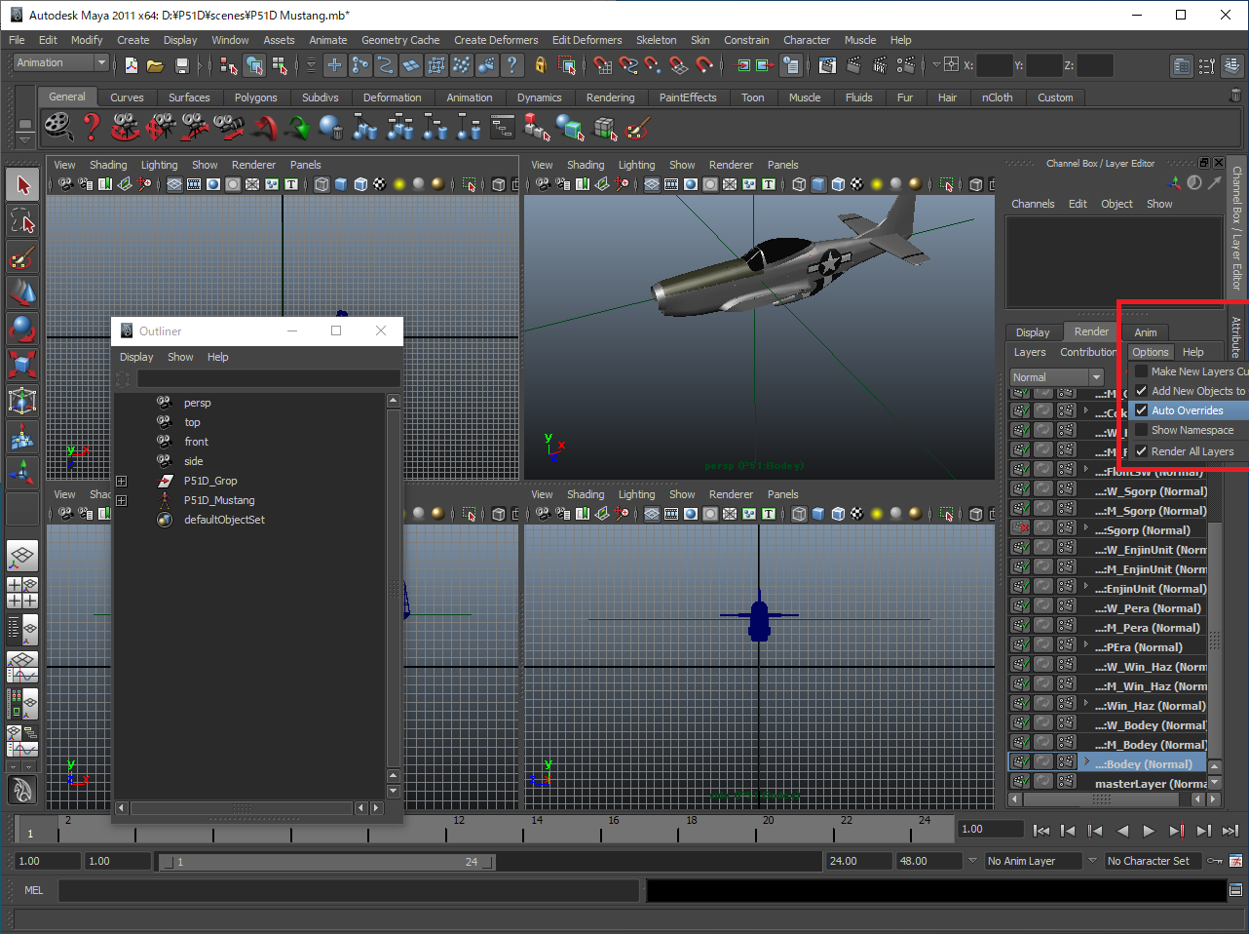Enable the Show Namespace option
Screen dimensions: 1249x934
pyautogui.click(x=1189, y=430)
